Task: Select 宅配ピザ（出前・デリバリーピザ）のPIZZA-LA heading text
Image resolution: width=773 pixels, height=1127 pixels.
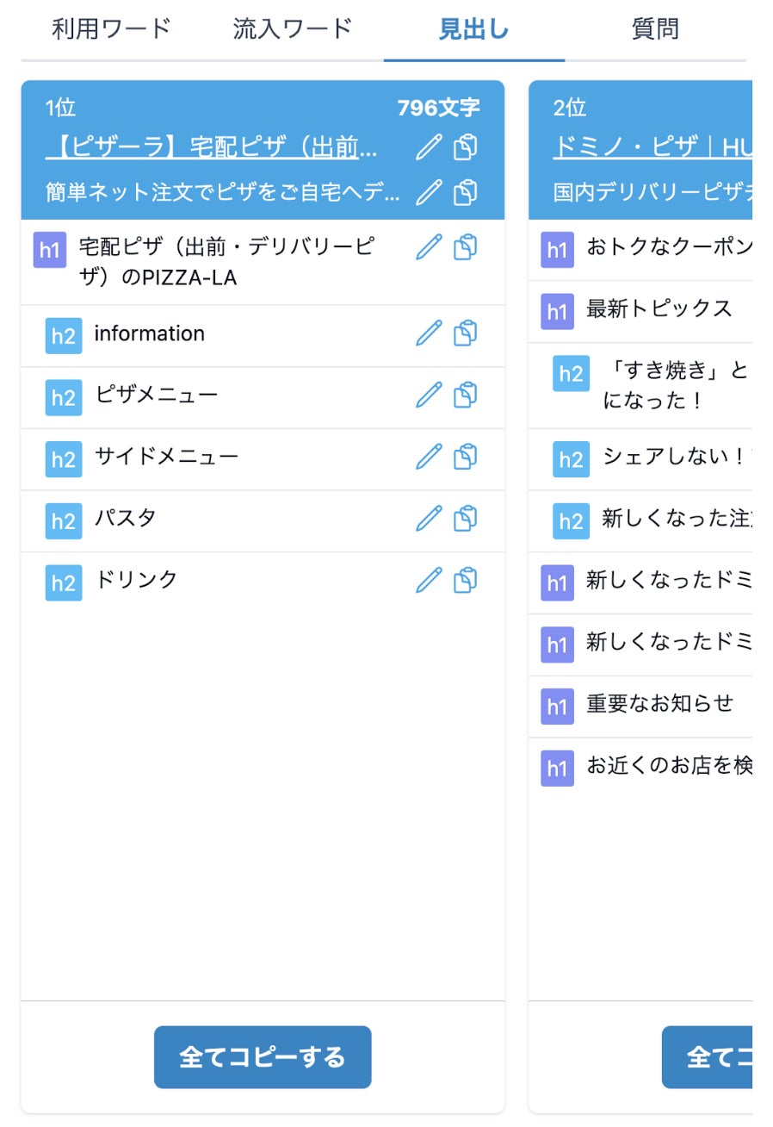Action: tap(227, 262)
